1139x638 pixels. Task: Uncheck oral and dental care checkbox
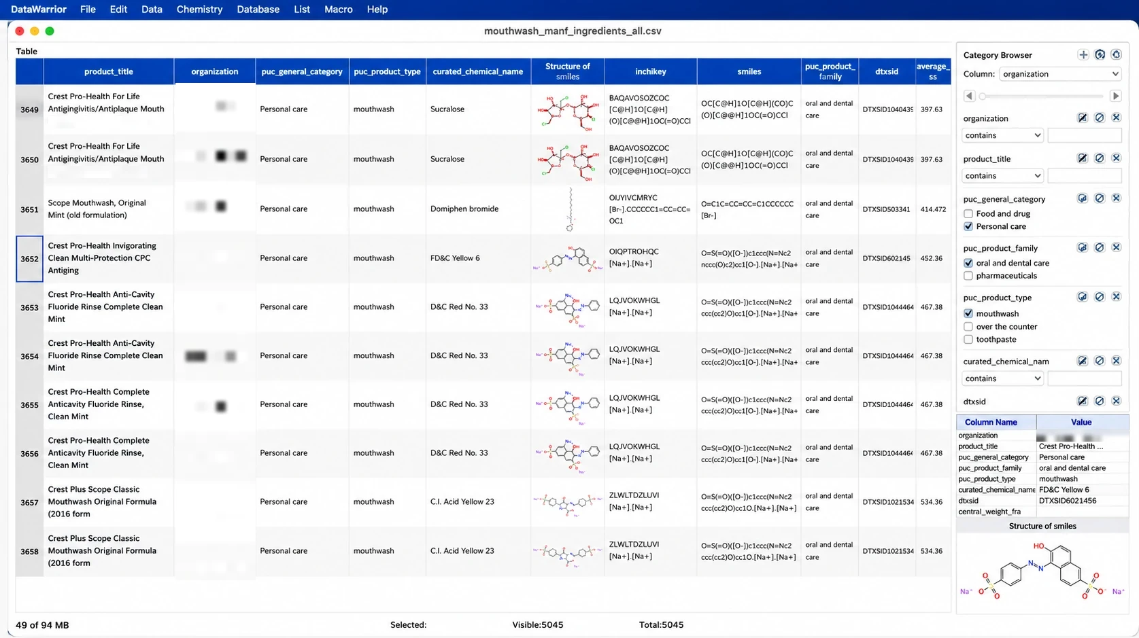click(968, 263)
